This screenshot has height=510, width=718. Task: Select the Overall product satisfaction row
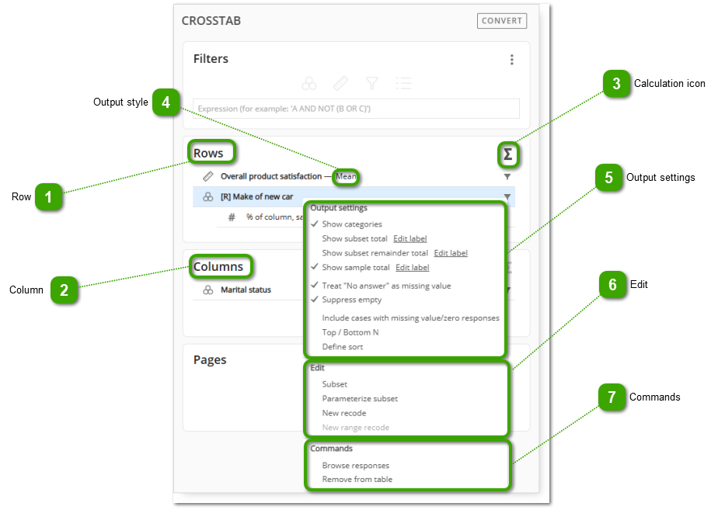[x=354, y=176]
